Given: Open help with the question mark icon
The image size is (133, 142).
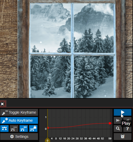Looking at the screenshot, I should pyautogui.click(x=127, y=128).
